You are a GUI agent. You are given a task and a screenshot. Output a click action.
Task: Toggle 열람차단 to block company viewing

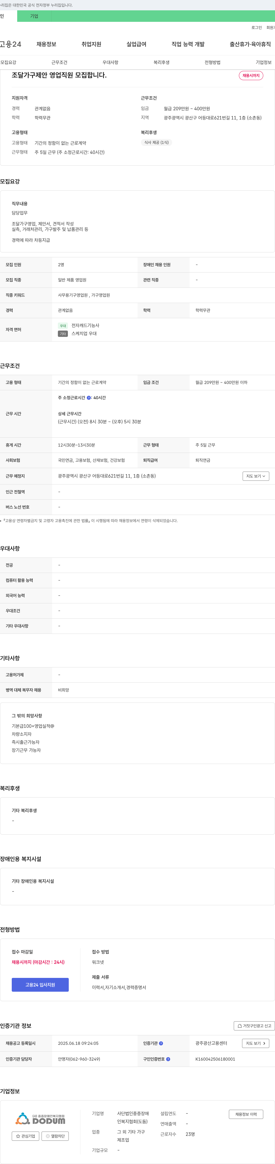[55, 1136]
